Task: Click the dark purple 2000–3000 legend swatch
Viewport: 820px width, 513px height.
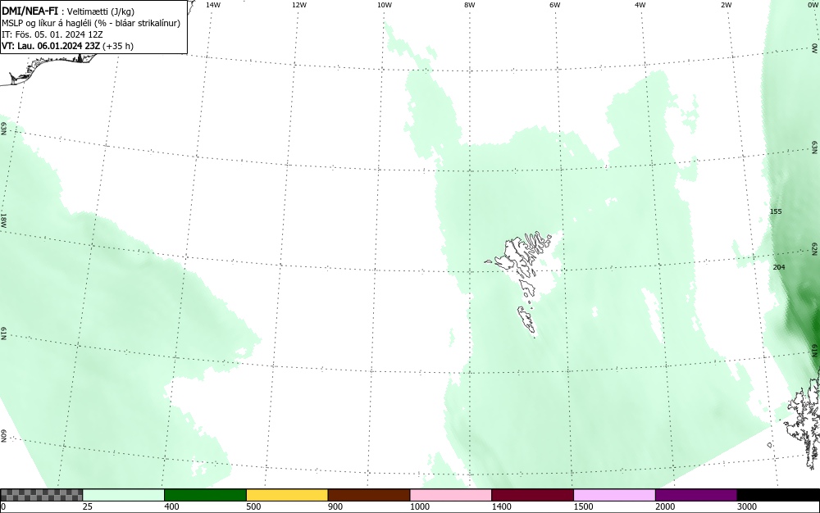Action: coord(696,495)
